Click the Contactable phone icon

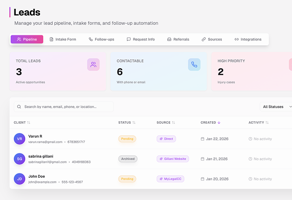[194, 65]
